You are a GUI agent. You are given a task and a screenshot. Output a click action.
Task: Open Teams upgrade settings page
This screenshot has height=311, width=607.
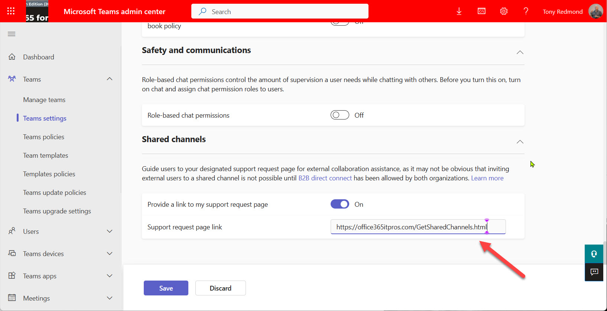click(57, 211)
